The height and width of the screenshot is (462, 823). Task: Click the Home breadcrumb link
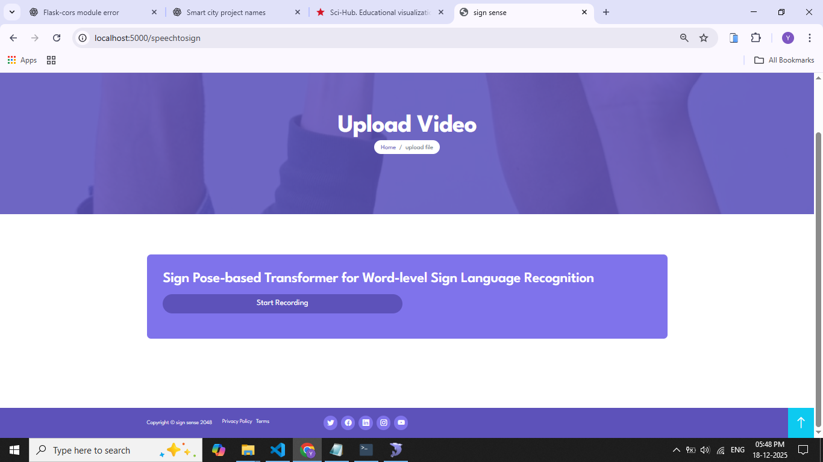click(x=388, y=147)
